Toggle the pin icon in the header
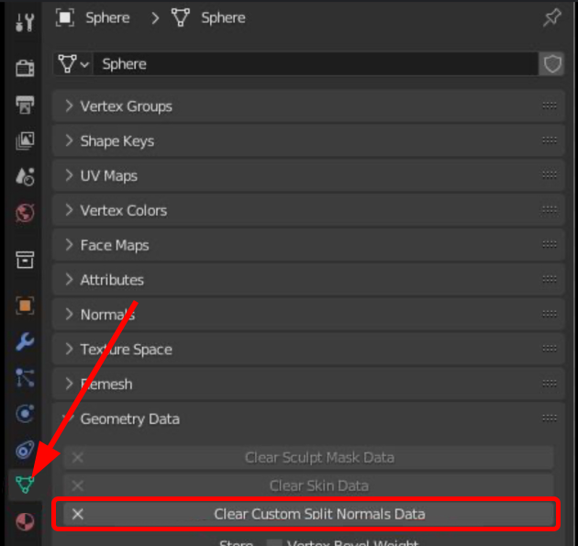The image size is (578, 546). 551,17
